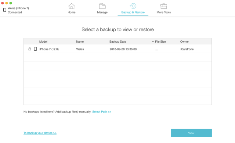Maximize window with green button
The height and width of the screenshot is (143, 235).
[11, 3]
